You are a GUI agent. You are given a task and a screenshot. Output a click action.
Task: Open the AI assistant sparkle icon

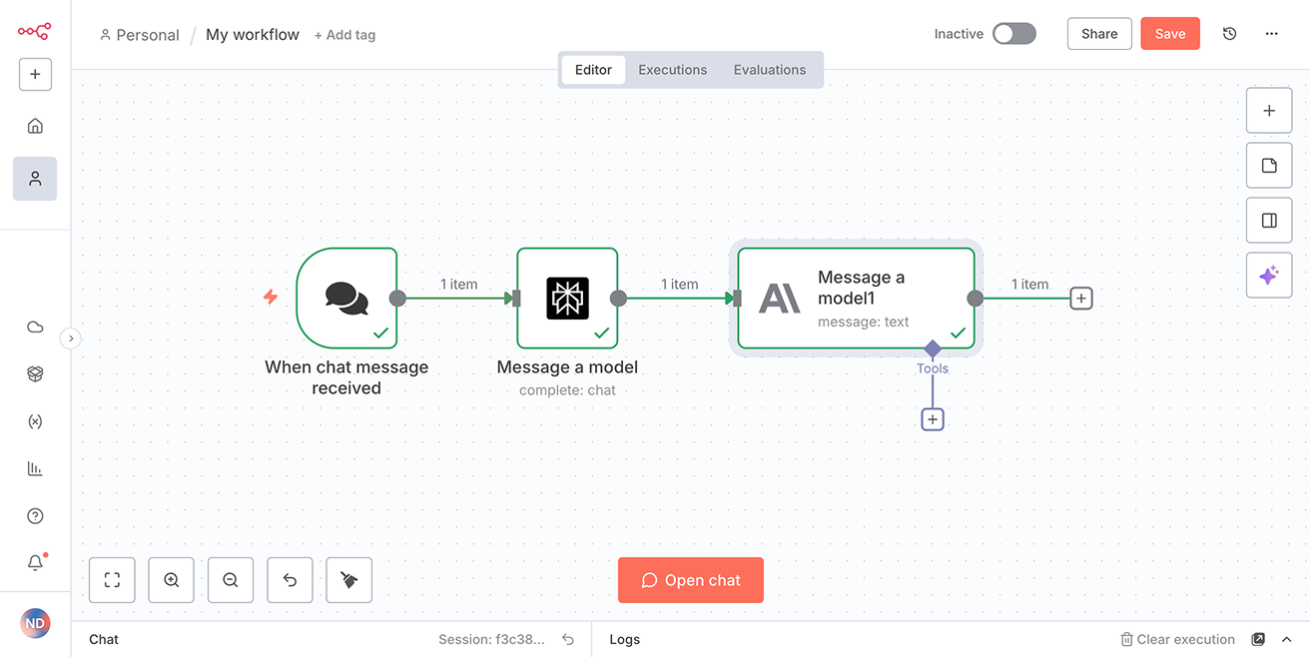click(1269, 275)
